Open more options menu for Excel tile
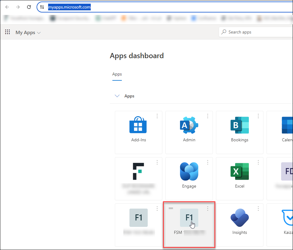This screenshot has height=250, width=293. [x=258, y=162]
